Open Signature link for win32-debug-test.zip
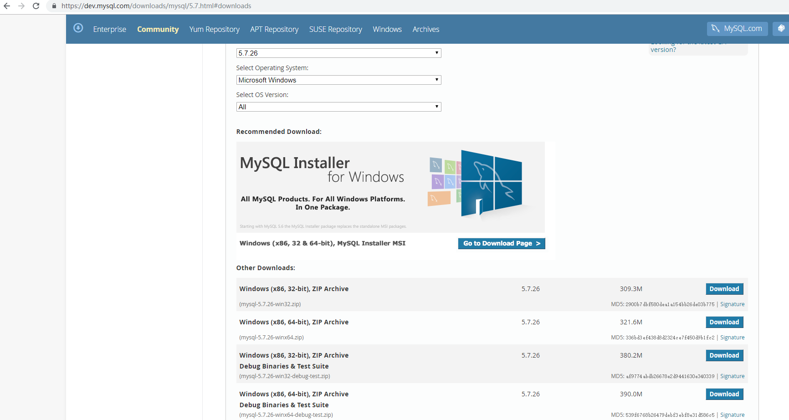This screenshot has width=789, height=420. (x=733, y=376)
